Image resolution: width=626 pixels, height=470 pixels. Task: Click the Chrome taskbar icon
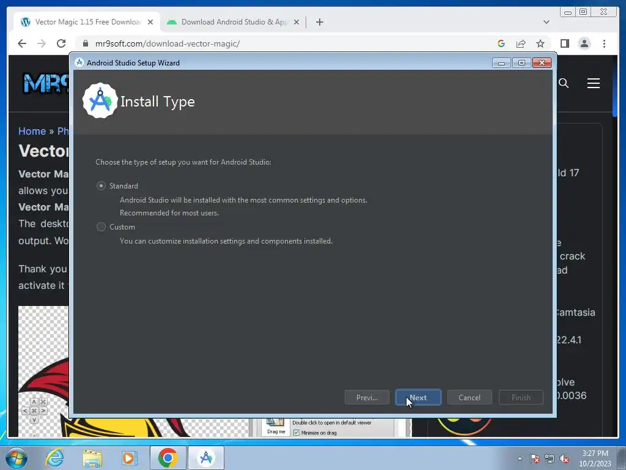click(x=168, y=458)
